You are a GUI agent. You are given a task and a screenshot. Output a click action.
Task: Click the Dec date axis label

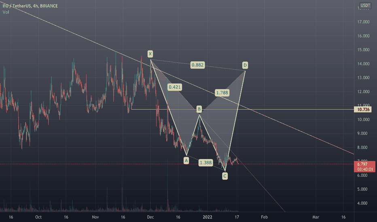pyautogui.click(x=150, y=217)
